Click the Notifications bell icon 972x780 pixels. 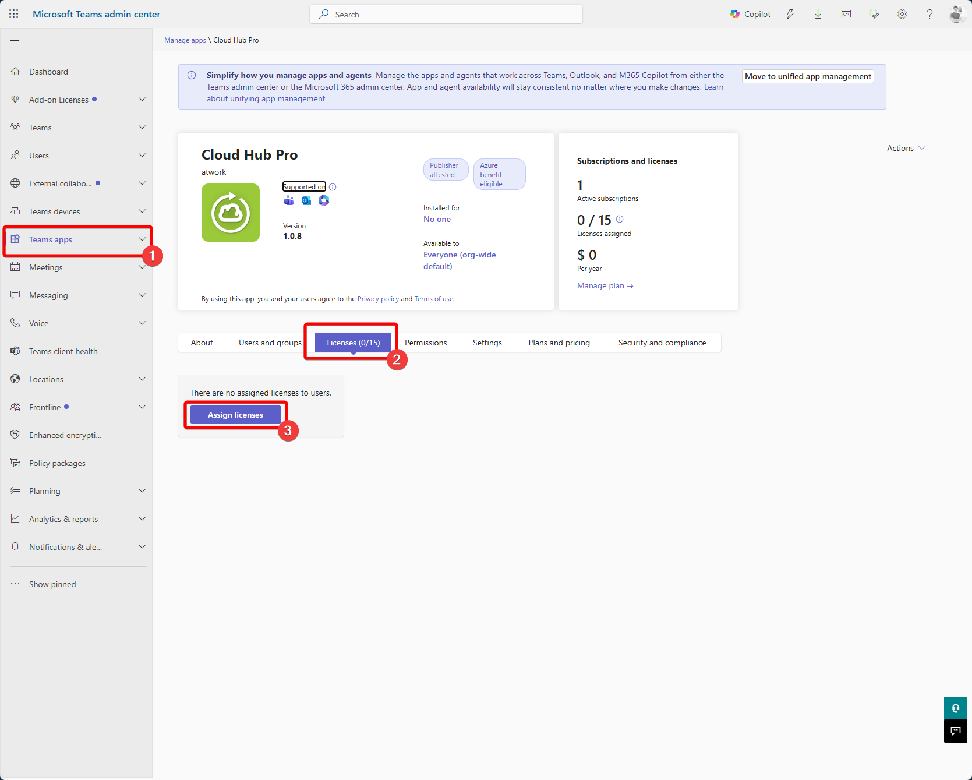point(15,547)
